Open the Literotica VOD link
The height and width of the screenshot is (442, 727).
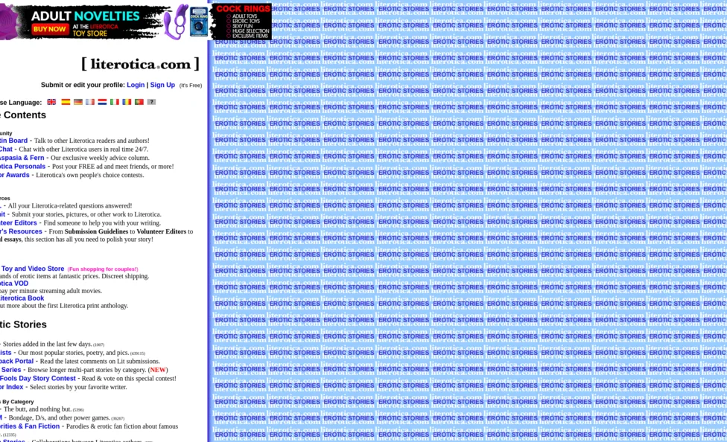tap(14, 284)
